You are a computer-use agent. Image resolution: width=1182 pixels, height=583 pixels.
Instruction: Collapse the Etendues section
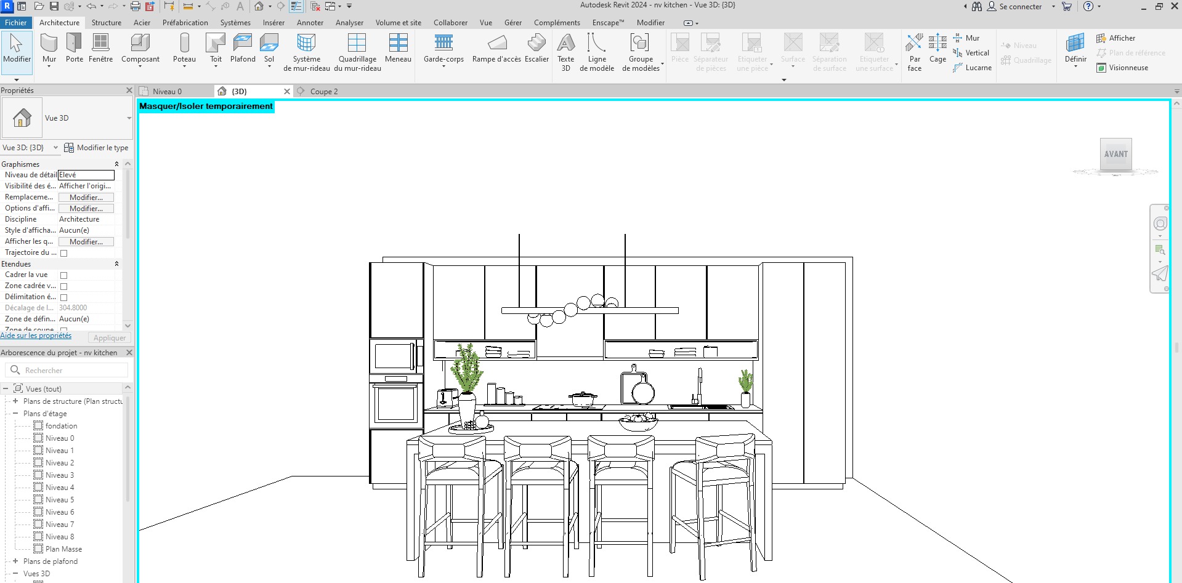(x=116, y=263)
